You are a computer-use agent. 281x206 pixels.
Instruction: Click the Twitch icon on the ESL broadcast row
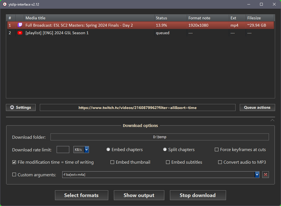tap(20, 25)
